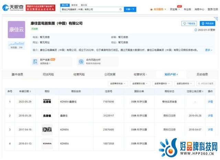Open the KDNRA 鑫康佳 trademark image
The height and width of the screenshot is (160, 220).
pos(47,102)
